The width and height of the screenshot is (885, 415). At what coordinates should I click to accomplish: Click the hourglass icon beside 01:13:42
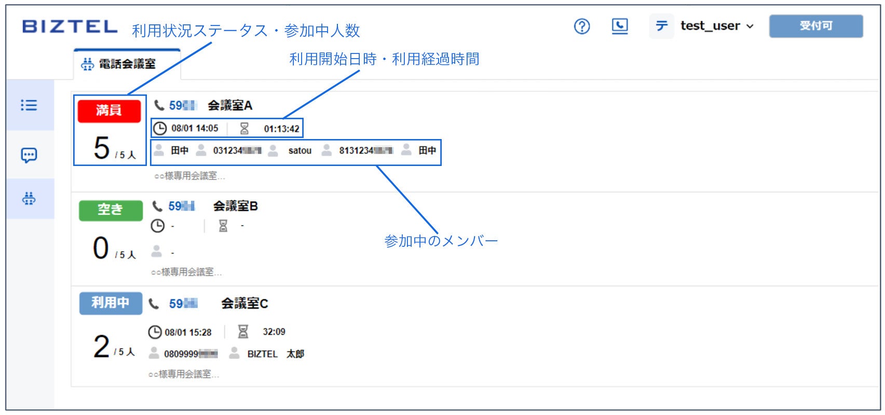[x=244, y=128]
